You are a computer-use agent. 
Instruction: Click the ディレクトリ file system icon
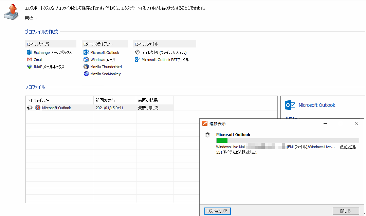pos(138,52)
